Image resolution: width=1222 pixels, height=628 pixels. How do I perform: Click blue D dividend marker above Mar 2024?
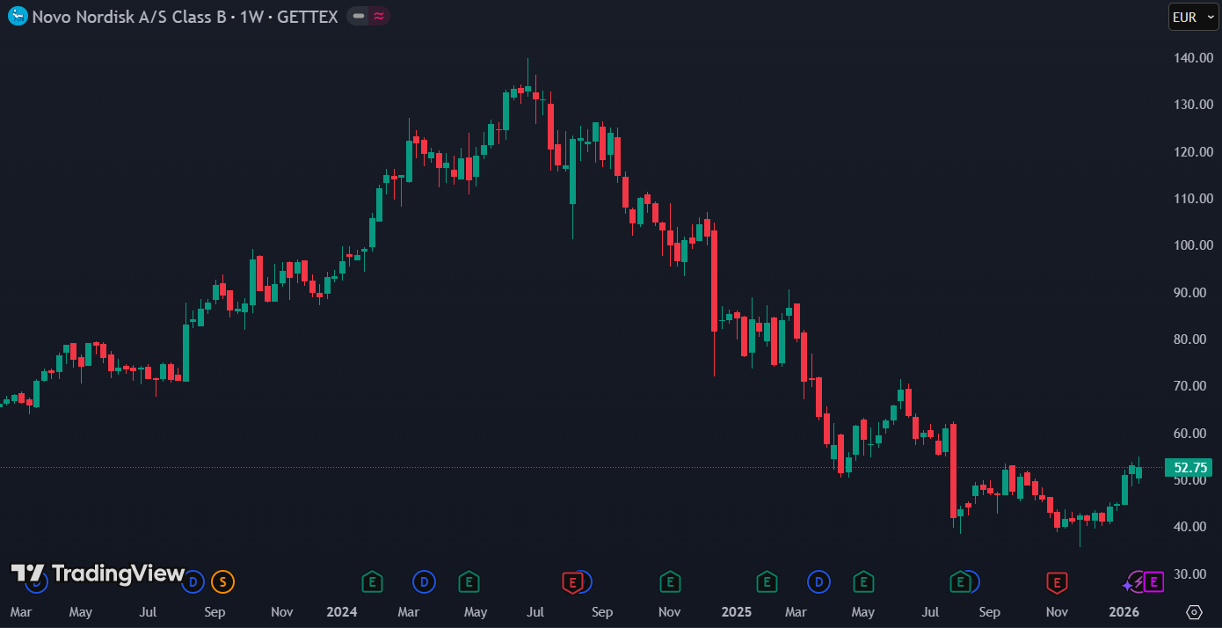tap(424, 581)
